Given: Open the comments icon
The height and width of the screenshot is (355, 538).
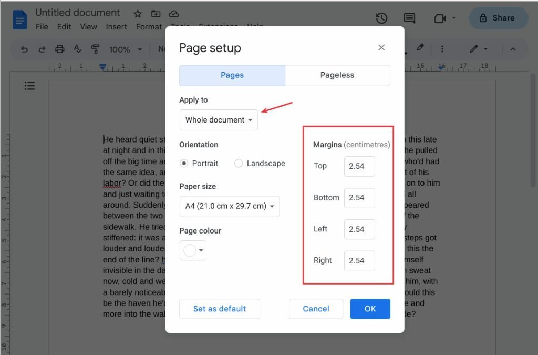Looking at the screenshot, I should point(409,18).
